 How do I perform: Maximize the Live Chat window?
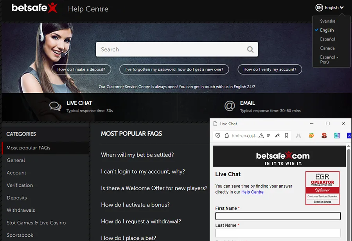pyautogui.click(x=327, y=124)
